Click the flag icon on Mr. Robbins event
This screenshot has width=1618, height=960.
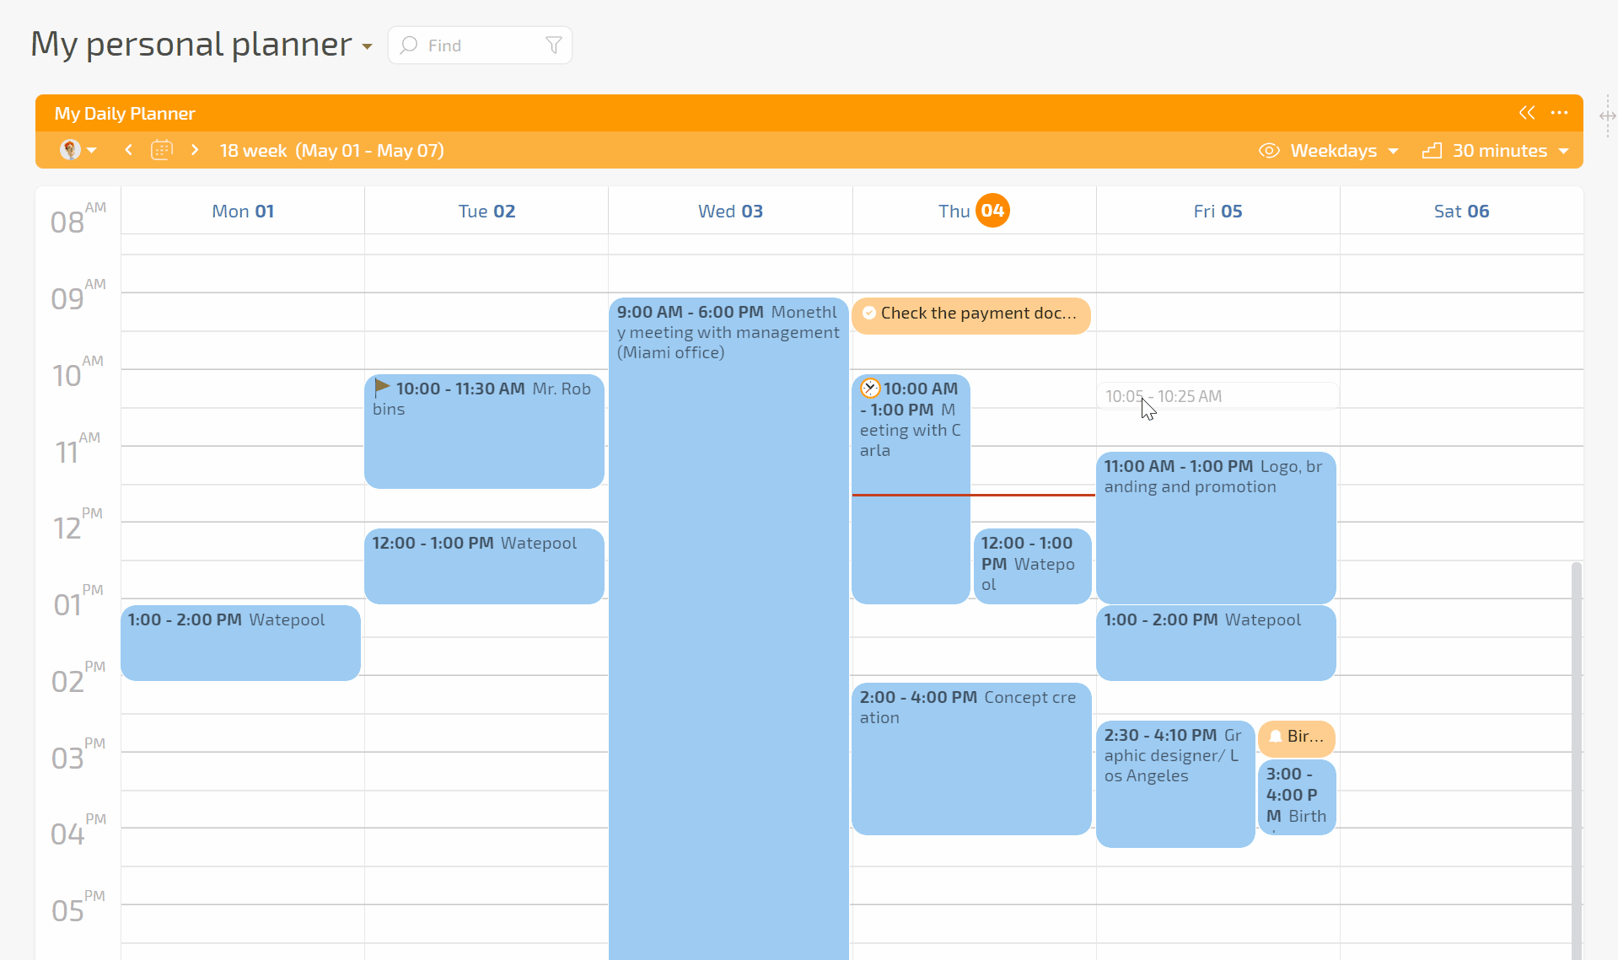tap(382, 387)
